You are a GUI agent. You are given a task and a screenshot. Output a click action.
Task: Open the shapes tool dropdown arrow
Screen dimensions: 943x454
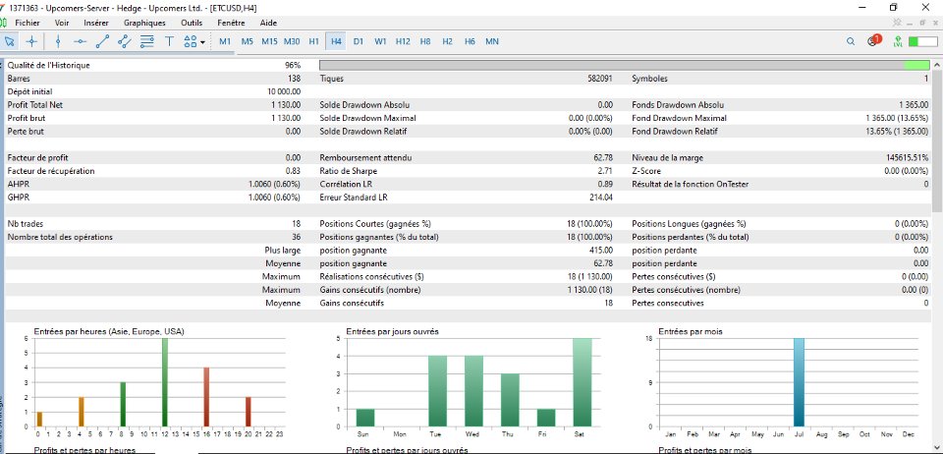coord(202,42)
